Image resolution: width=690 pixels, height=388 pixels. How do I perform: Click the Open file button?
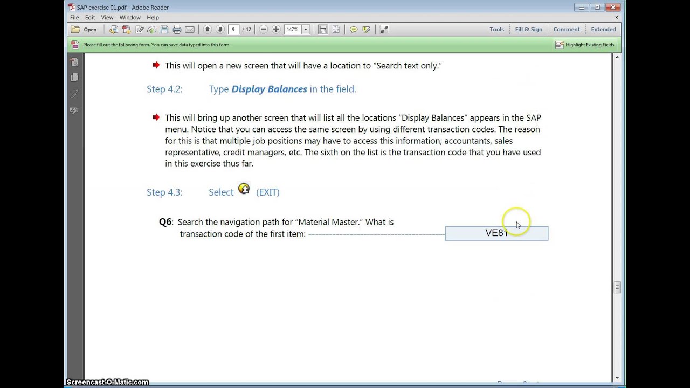pyautogui.click(x=84, y=30)
